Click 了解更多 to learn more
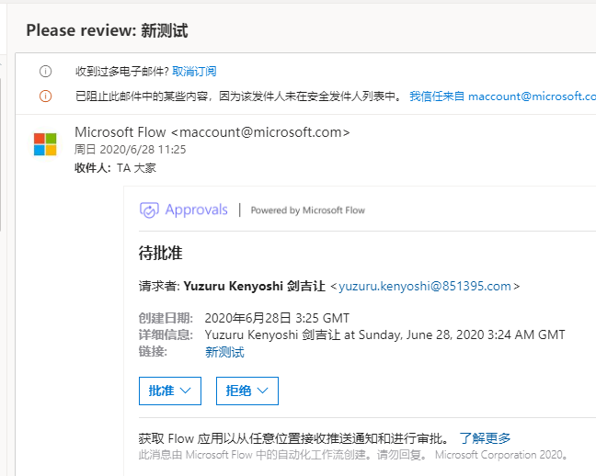 (x=485, y=438)
